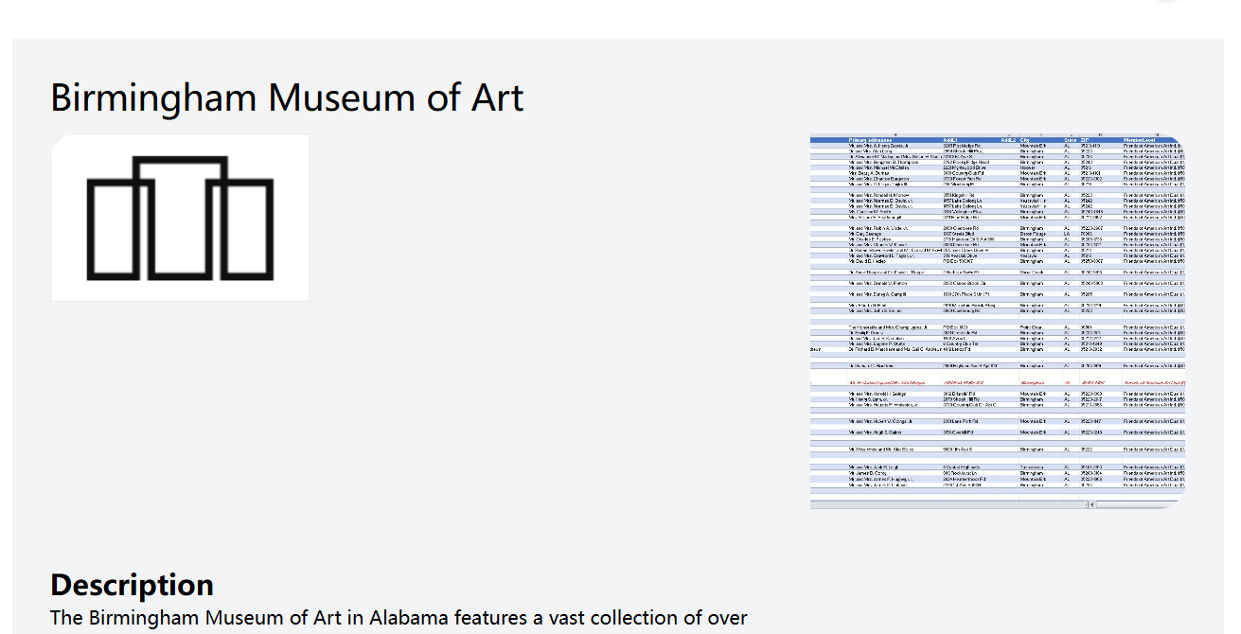Viewport: 1241px width, 634px height.
Task: Click the "MemberLevel" column header in spreadsheet
Action: click(x=1140, y=140)
